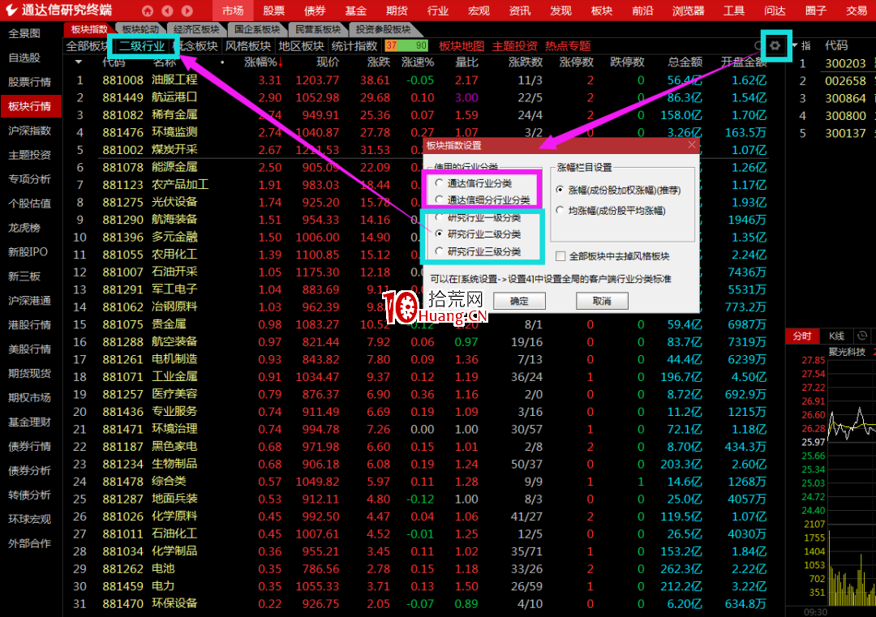Open dropdown arrow beside 指 in right panel
This screenshot has width=876, height=617.
pos(794,45)
